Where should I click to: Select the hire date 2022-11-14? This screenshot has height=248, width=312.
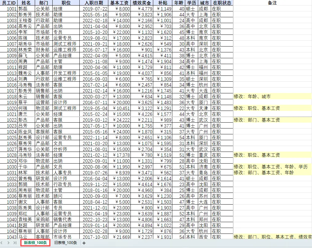(94, 137)
